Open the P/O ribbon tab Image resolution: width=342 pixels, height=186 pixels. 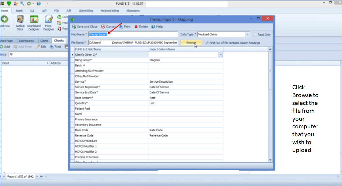click(57, 11)
